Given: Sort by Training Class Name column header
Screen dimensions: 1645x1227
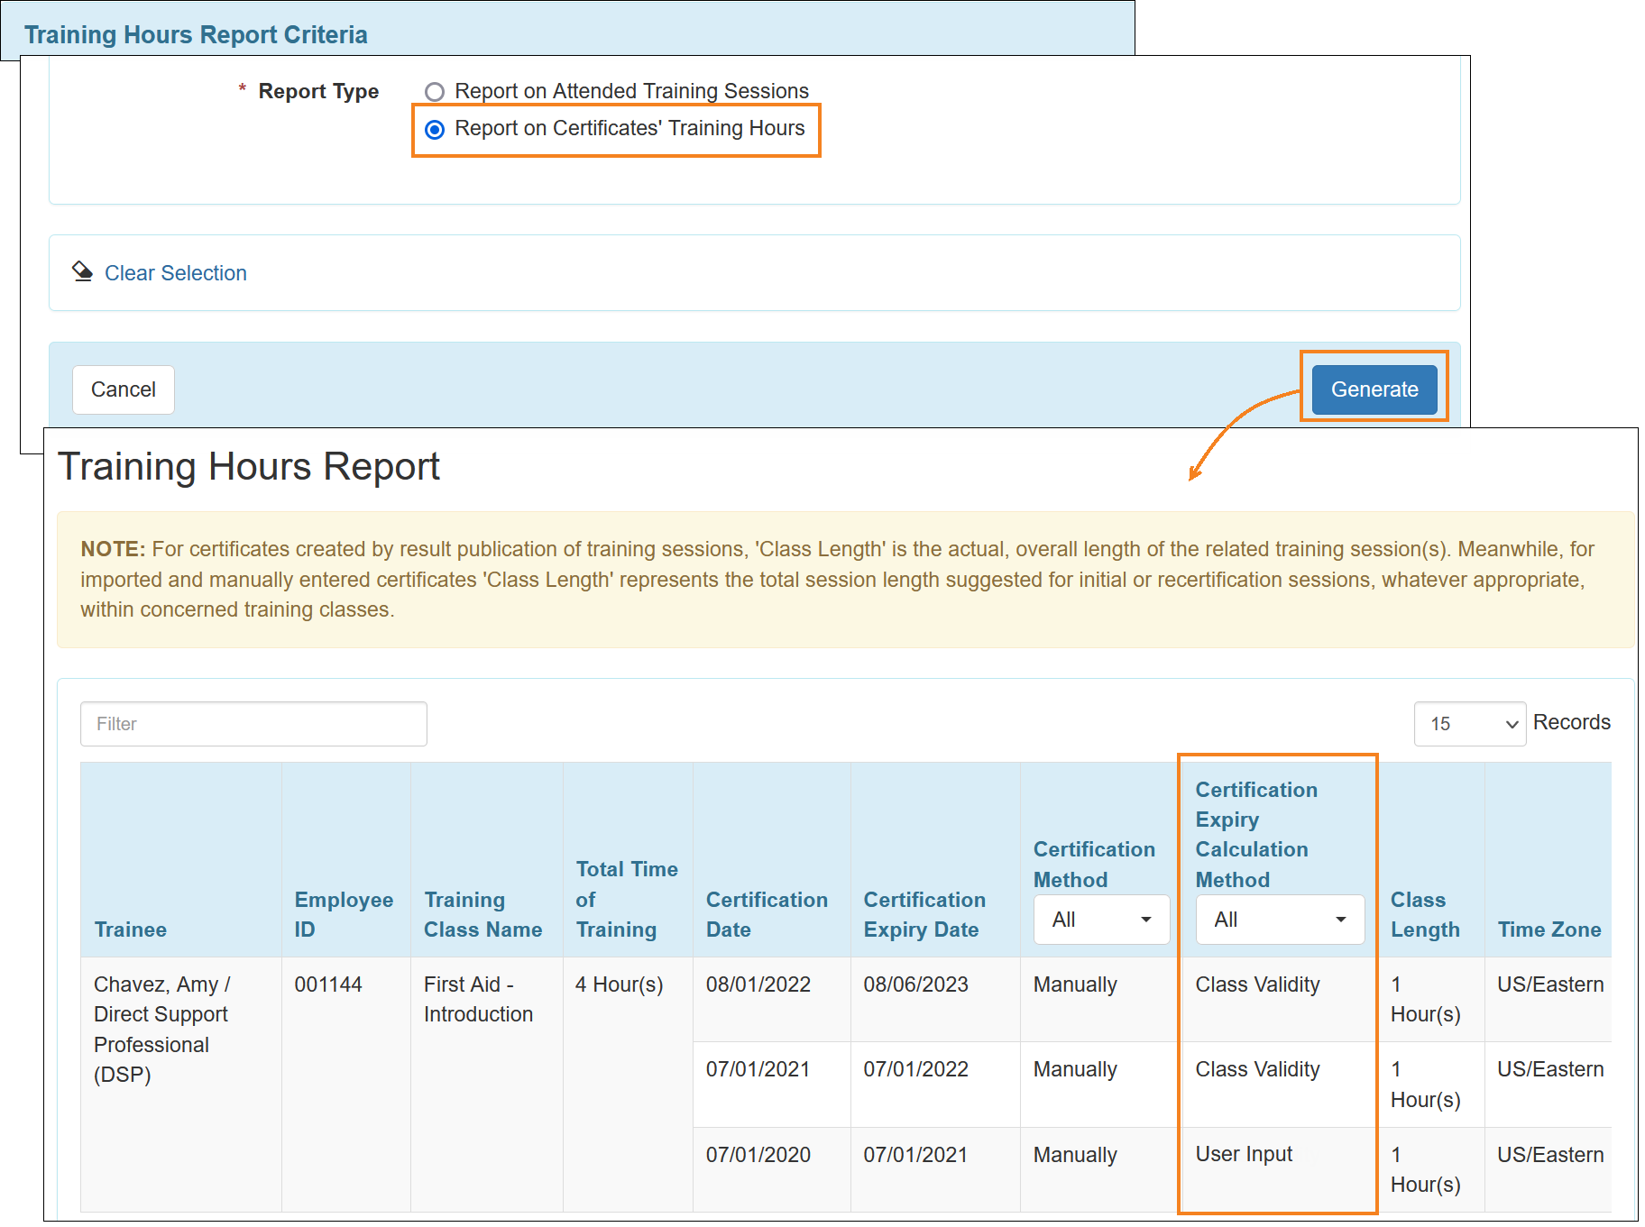Looking at the screenshot, I should click(x=483, y=914).
